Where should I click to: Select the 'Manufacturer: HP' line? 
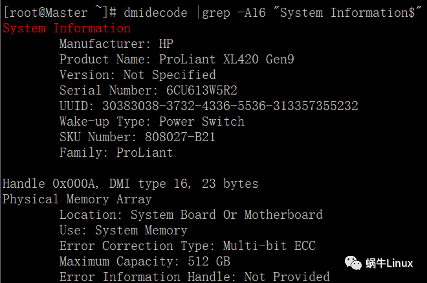(x=116, y=44)
